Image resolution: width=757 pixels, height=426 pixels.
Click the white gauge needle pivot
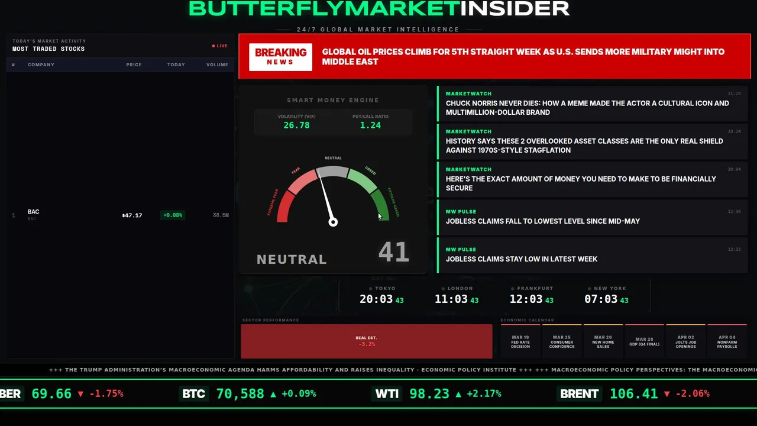(x=333, y=222)
